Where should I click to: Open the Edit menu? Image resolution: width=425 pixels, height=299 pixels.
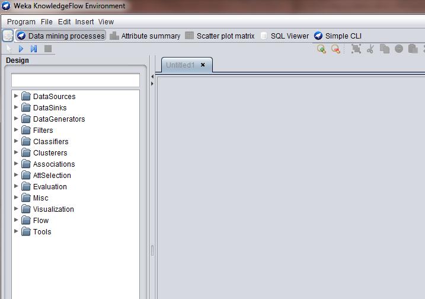tap(64, 22)
